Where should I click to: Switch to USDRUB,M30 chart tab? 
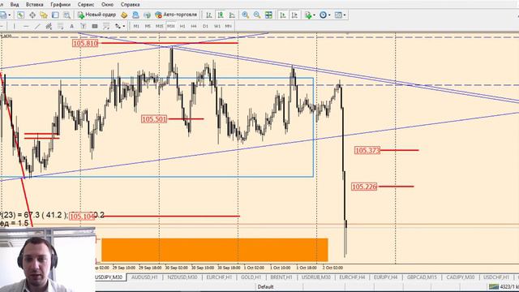tap(316, 277)
